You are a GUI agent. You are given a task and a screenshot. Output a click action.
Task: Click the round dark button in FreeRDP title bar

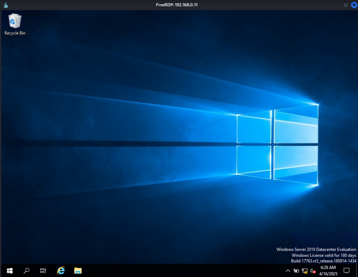[346, 5]
